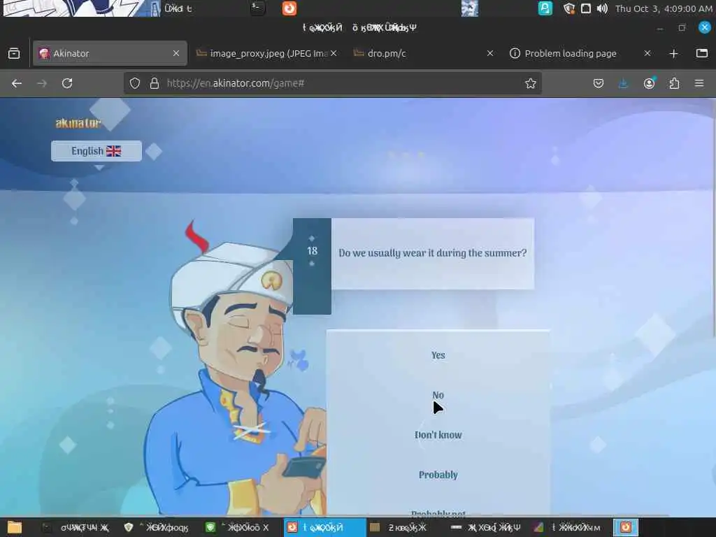This screenshot has height=537, width=716.
Task: Close the Problem loading page tab
Action: (x=647, y=53)
